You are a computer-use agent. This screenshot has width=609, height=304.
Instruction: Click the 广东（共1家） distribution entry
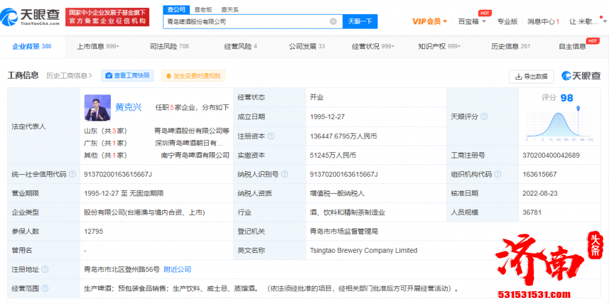coord(105,143)
